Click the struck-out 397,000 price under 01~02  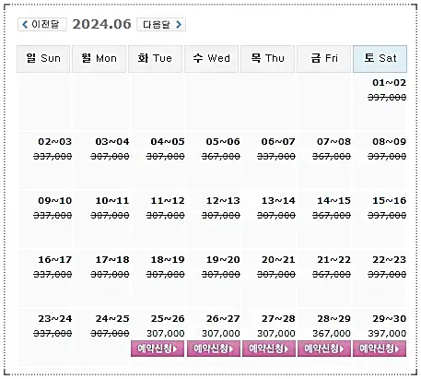[x=387, y=98]
